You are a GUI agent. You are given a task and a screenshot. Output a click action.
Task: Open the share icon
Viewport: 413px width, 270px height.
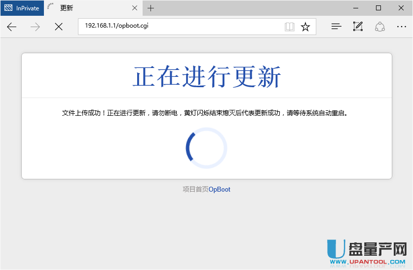tap(379, 27)
